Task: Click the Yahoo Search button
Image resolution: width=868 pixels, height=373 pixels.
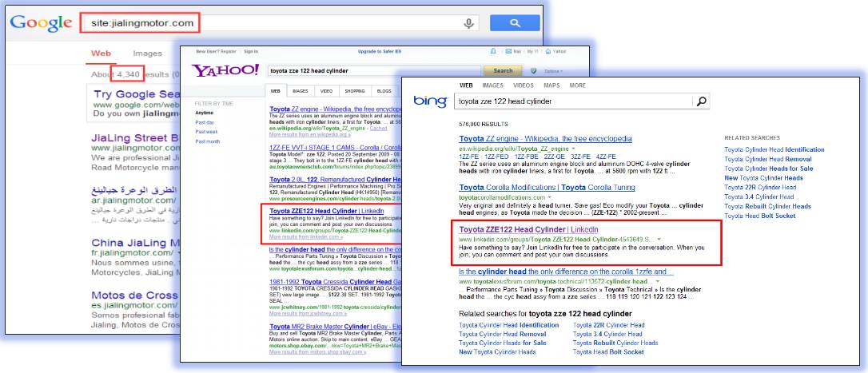Action: 503,71
